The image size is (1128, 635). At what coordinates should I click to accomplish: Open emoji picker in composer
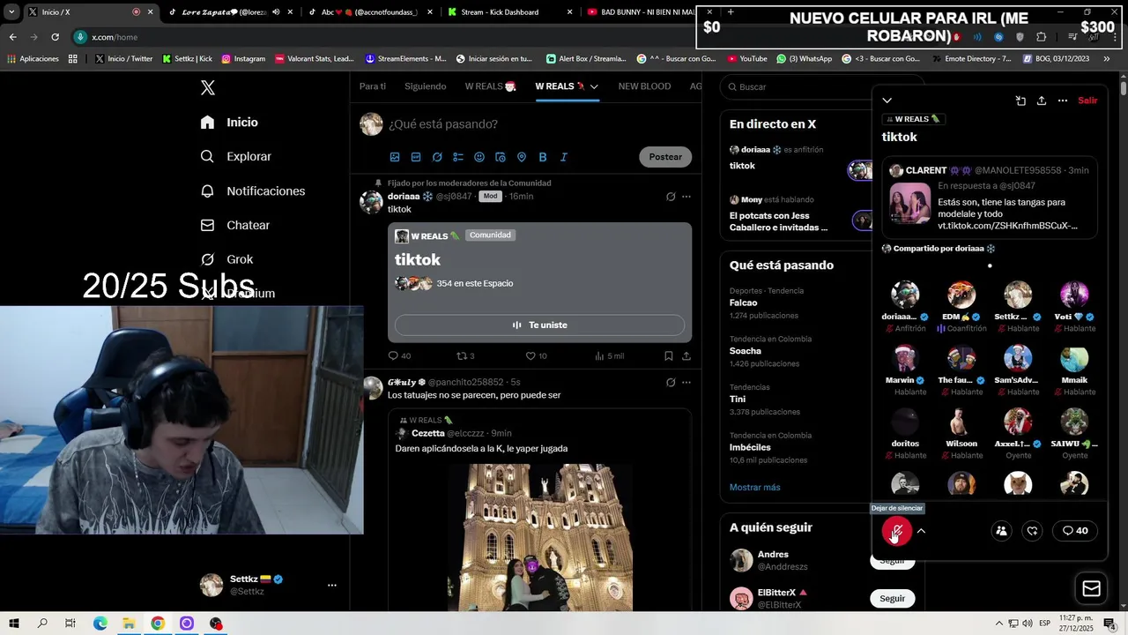tap(479, 157)
